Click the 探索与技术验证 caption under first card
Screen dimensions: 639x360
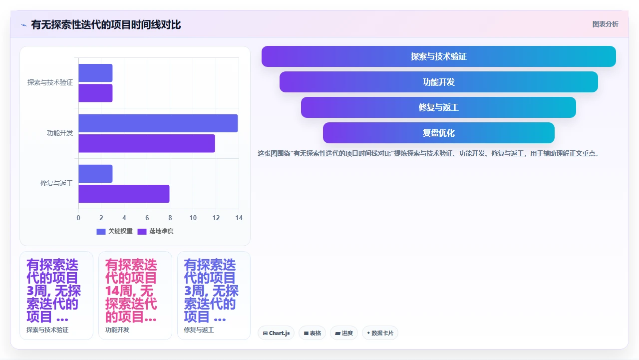(47, 330)
